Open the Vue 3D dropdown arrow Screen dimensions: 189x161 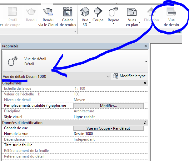(90, 23)
